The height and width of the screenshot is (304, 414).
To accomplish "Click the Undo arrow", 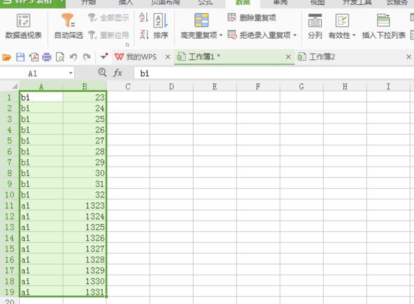I will 73,57.
